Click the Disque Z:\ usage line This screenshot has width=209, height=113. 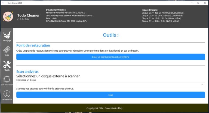pyautogui.click(x=160, y=21)
